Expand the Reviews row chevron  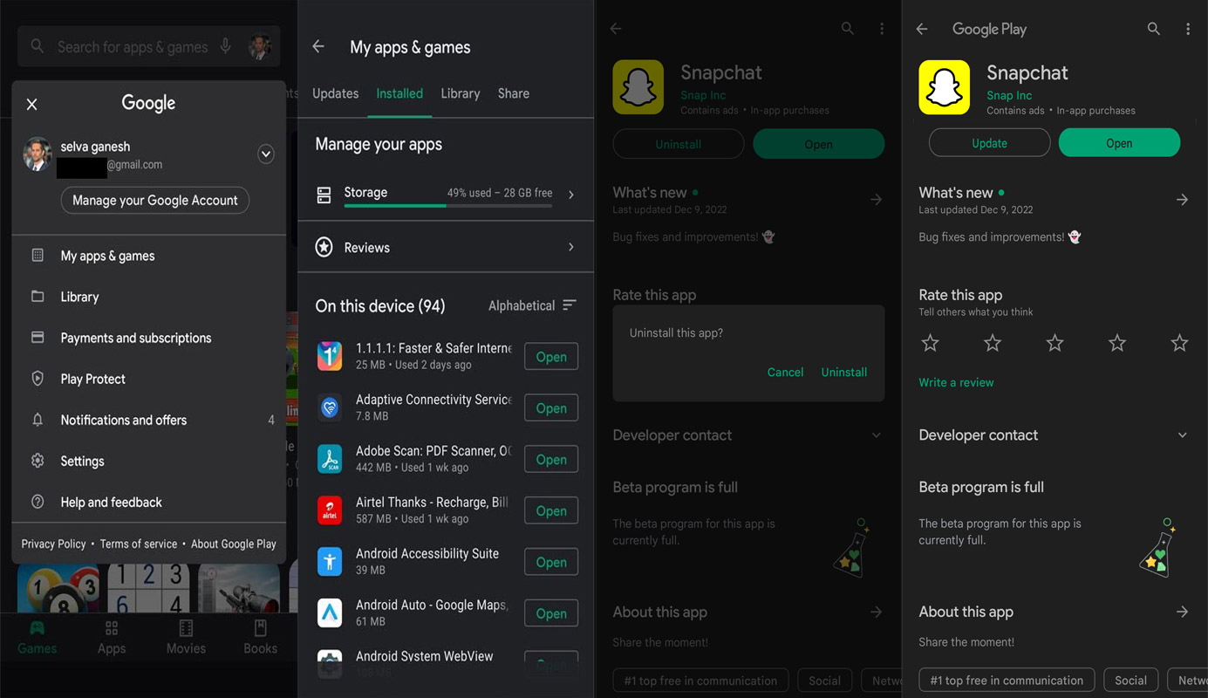(571, 248)
